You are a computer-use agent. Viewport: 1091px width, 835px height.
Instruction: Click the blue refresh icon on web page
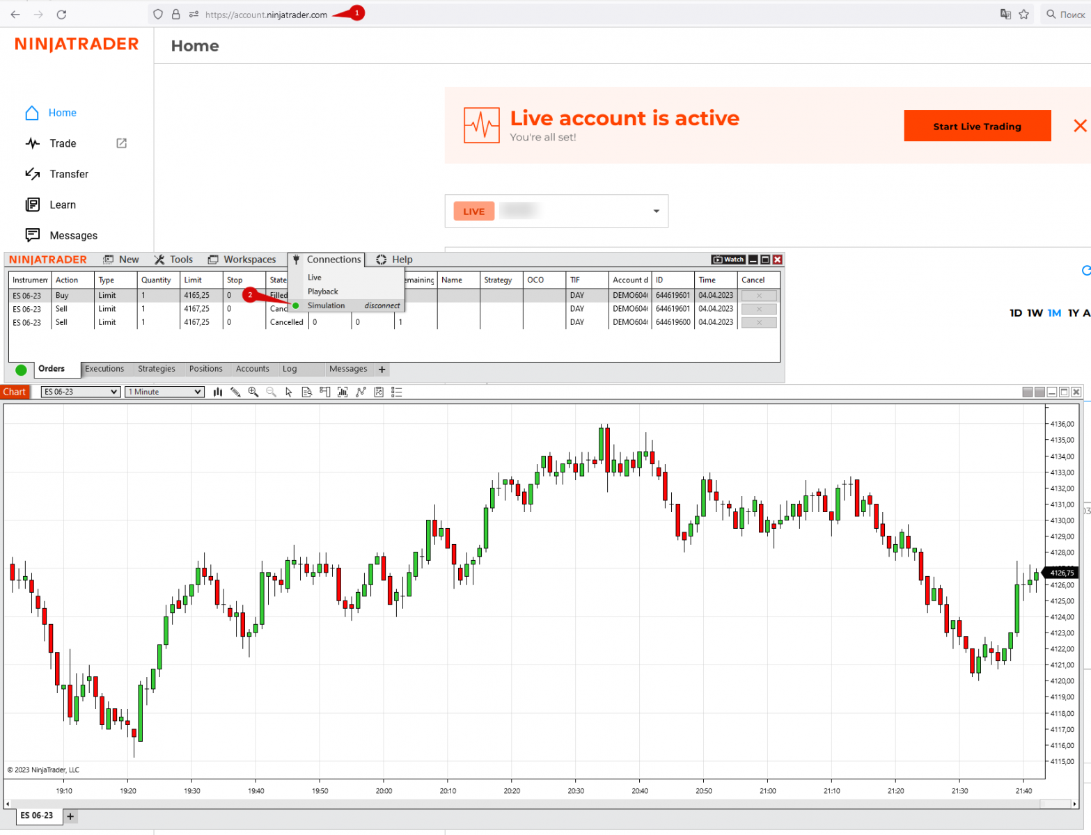click(x=1086, y=270)
